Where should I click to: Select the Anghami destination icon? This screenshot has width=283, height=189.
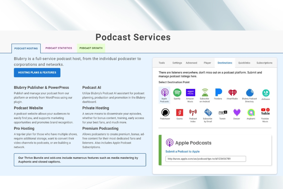[251, 112]
